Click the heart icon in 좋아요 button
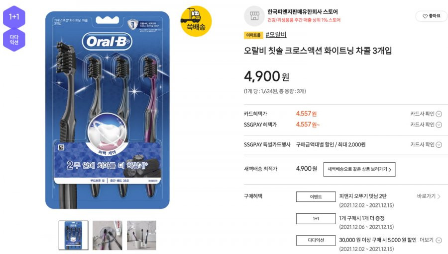 [x=425, y=16]
